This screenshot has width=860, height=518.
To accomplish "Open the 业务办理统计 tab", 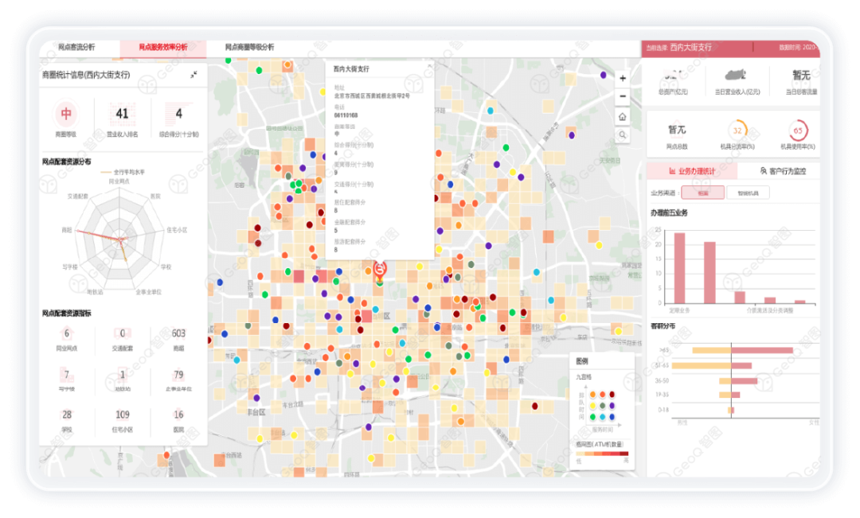I will (x=692, y=170).
